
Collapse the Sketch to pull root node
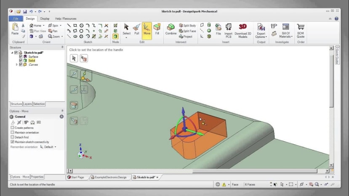click(12, 53)
